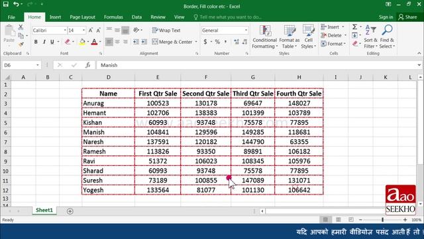
Task: Open the font size dropdown
Action: point(83,30)
